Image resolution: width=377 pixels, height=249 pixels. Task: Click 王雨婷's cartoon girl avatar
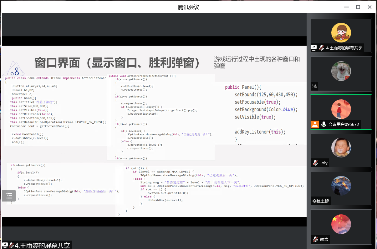coord(341,32)
